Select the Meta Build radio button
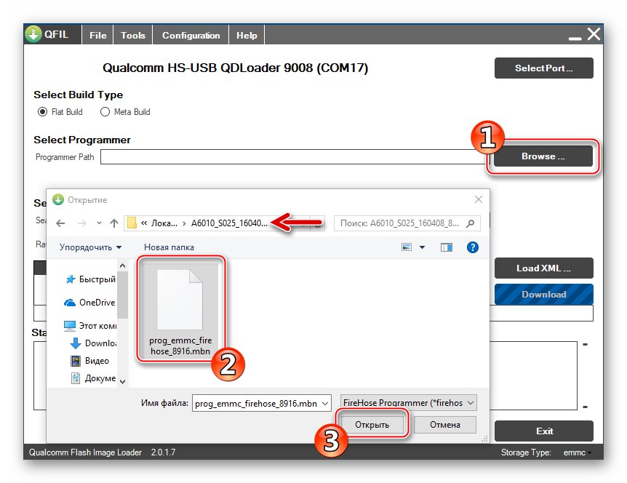 (x=105, y=112)
